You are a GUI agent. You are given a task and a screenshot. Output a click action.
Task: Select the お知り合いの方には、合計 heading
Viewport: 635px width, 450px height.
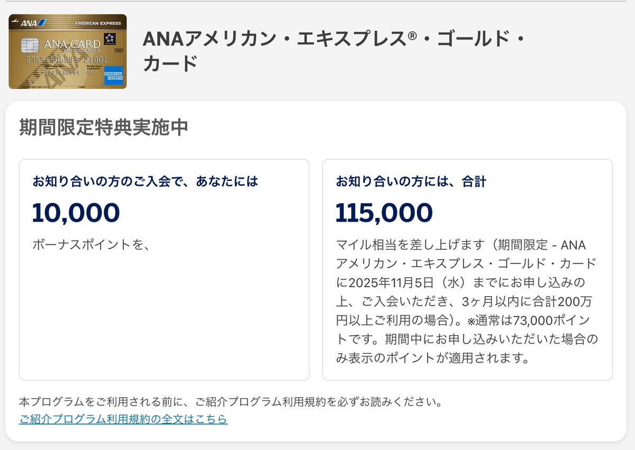411,181
